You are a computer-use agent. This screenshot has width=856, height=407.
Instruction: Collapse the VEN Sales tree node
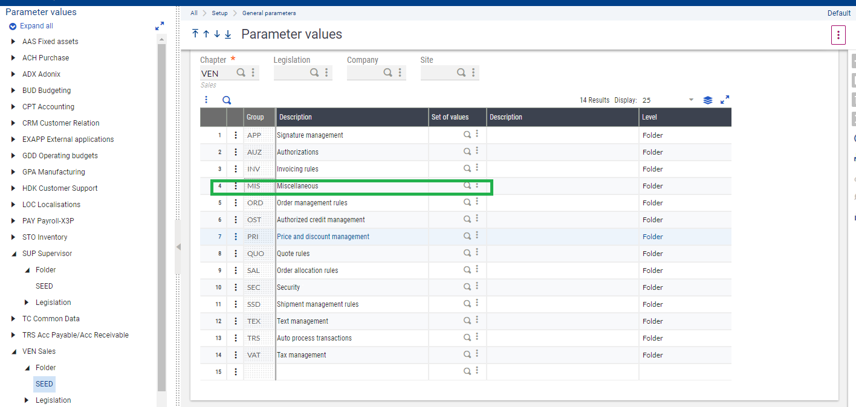(x=13, y=351)
